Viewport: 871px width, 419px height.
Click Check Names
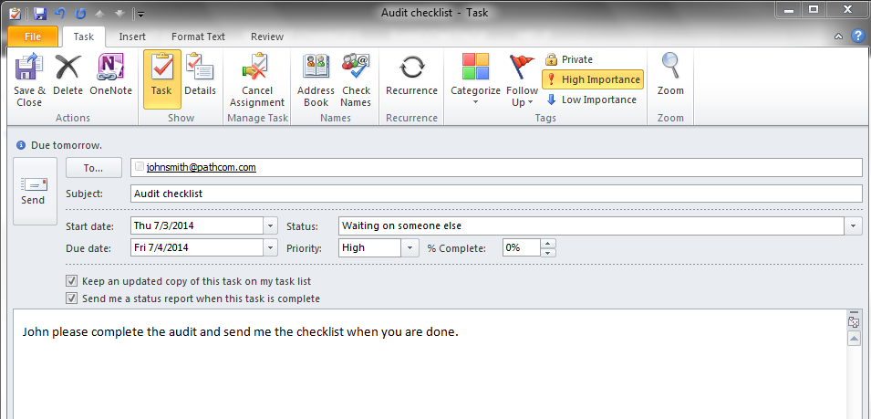coord(356,80)
